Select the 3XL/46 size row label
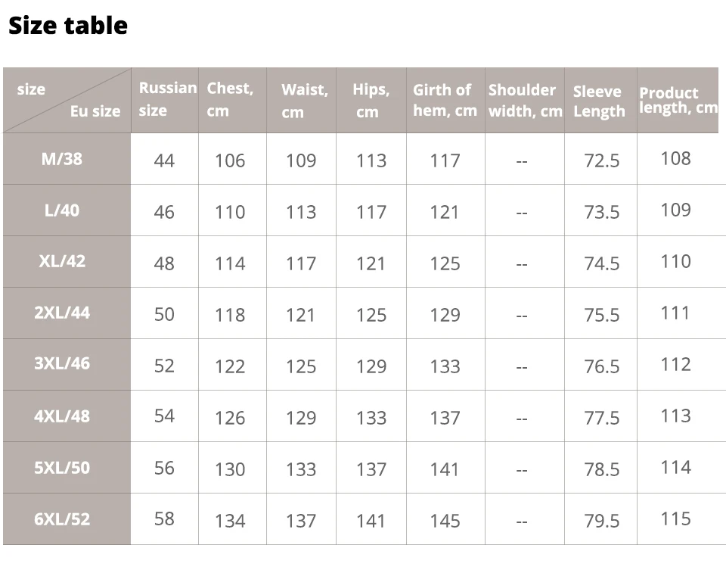This screenshot has height=573, width=726. pyautogui.click(x=62, y=363)
